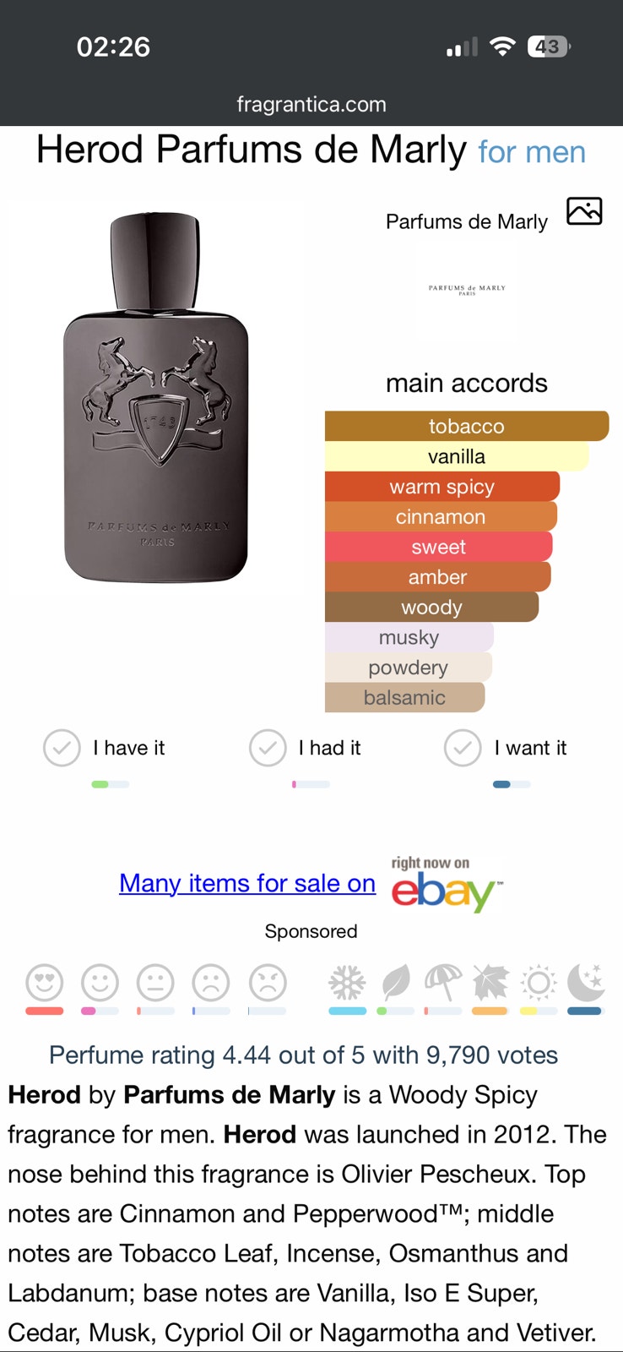Vote night with the moon icon

[586, 983]
